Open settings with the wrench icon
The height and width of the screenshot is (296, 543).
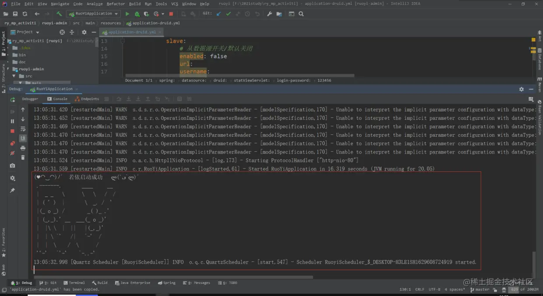[x=269, y=14]
